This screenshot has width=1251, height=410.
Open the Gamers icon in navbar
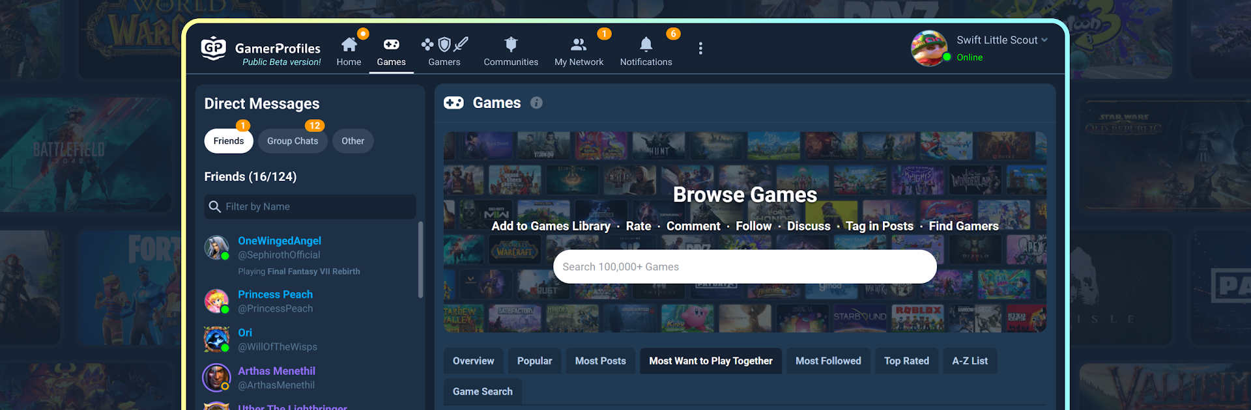[x=444, y=44]
